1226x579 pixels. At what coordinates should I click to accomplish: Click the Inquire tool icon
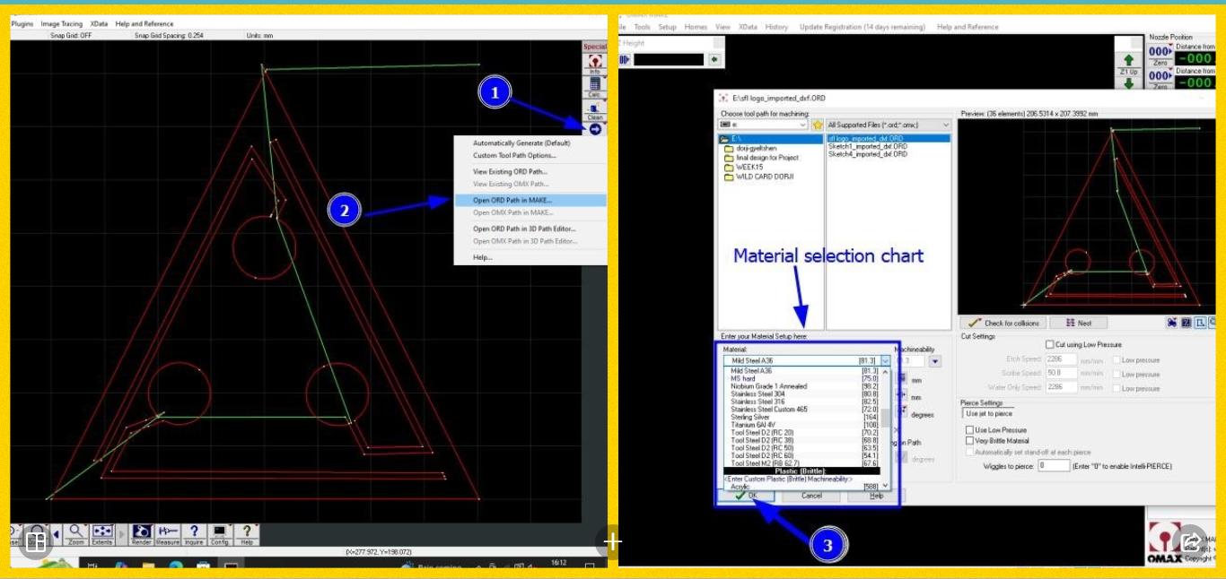(194, 533)
